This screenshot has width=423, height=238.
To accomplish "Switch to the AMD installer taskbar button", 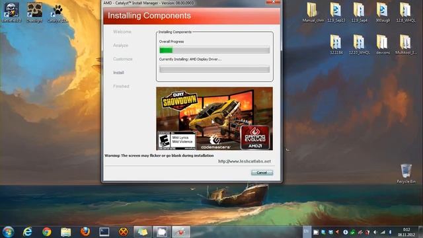I will pos(181,232).
